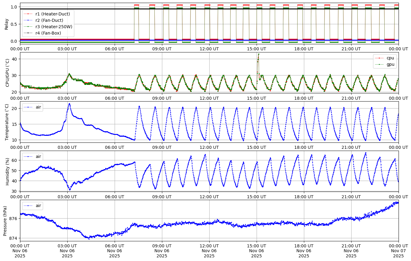Click the r1 (Heater-Duct) legend entry

52,14
